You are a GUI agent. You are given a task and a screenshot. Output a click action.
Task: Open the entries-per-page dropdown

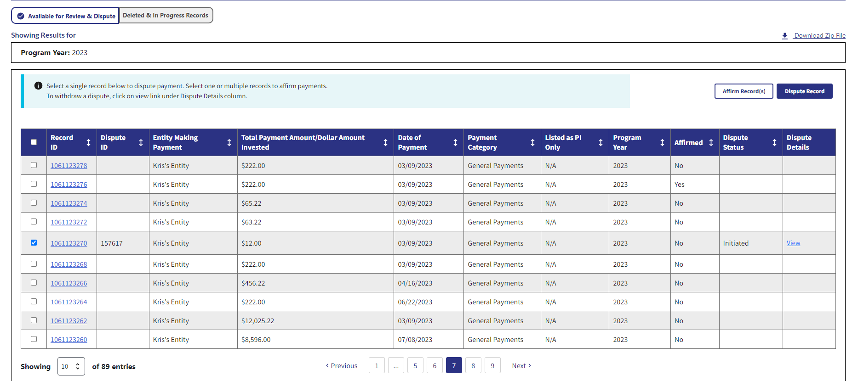pos(71,366)
